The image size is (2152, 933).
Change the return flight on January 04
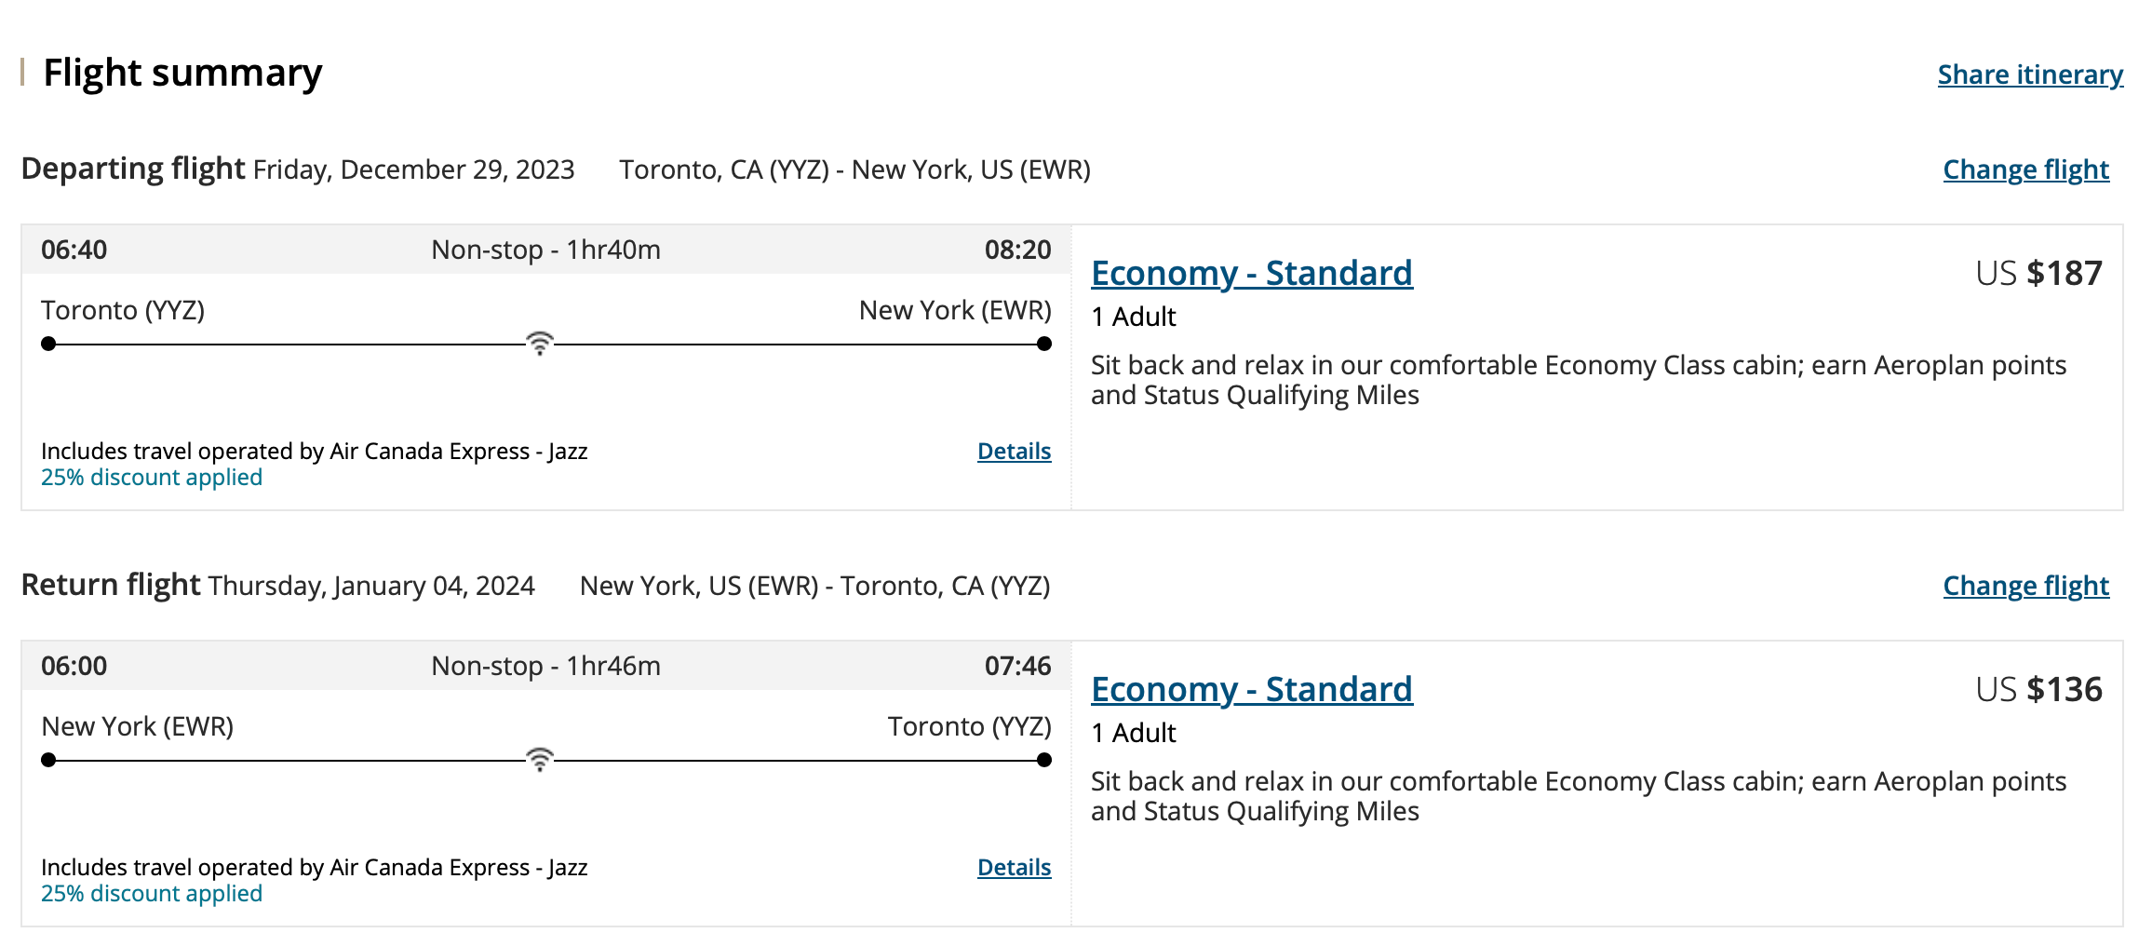(2025, 586)
